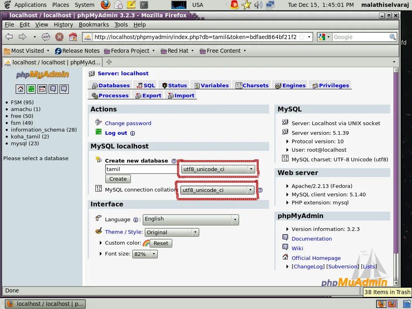Click the green Log out icon in sidebar

[x=31, y=89]
